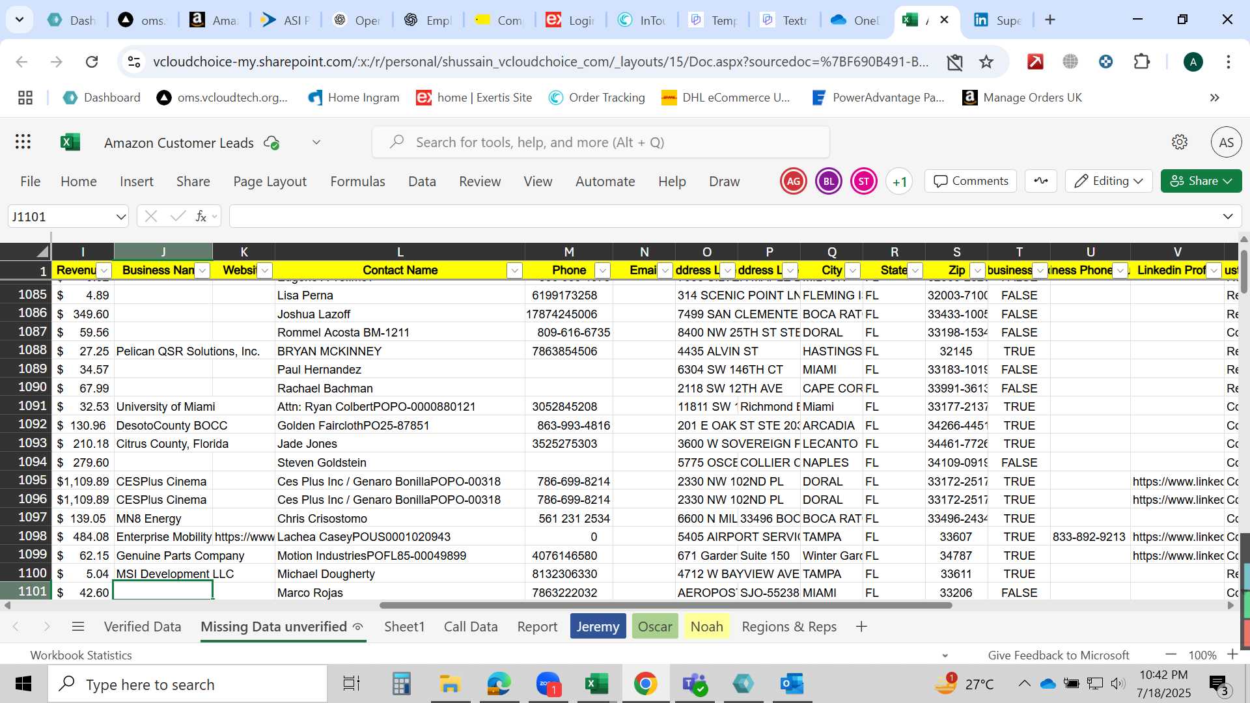Expand the file name options chevron
This screenshot has width=1250, height=703.
(x=316, y=142)
